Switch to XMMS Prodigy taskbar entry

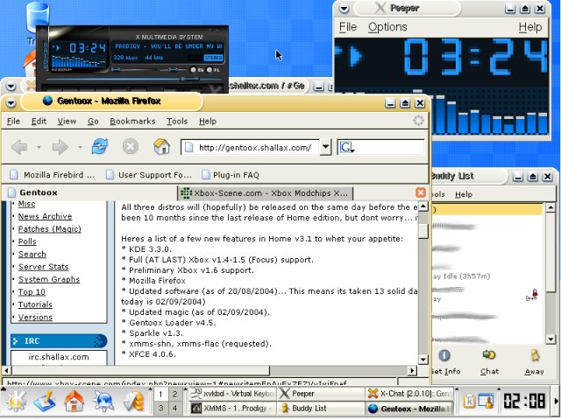pos(231,408)
